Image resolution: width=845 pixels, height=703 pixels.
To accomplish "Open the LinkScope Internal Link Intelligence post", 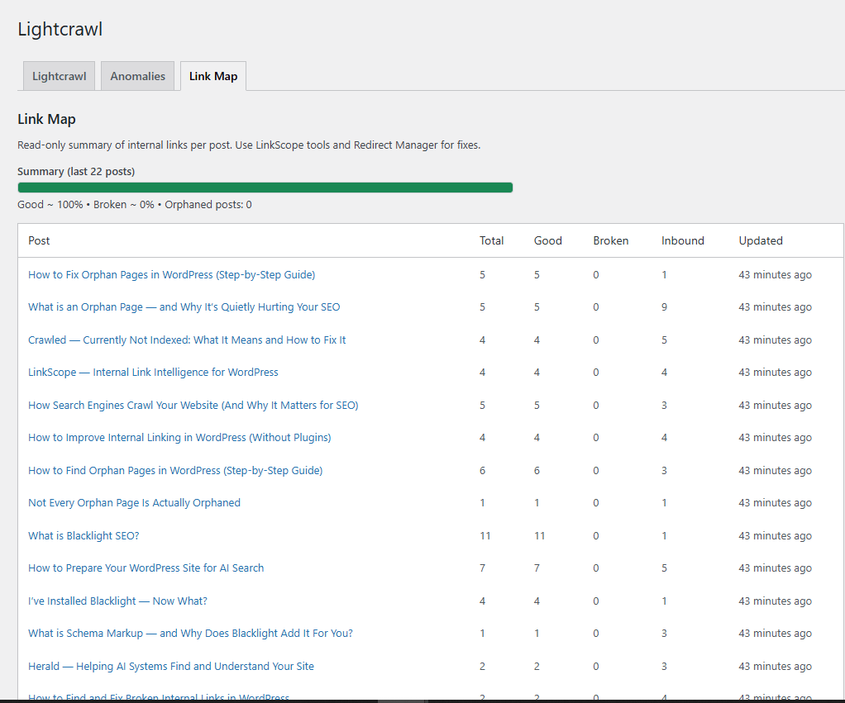I will (153, 372).
